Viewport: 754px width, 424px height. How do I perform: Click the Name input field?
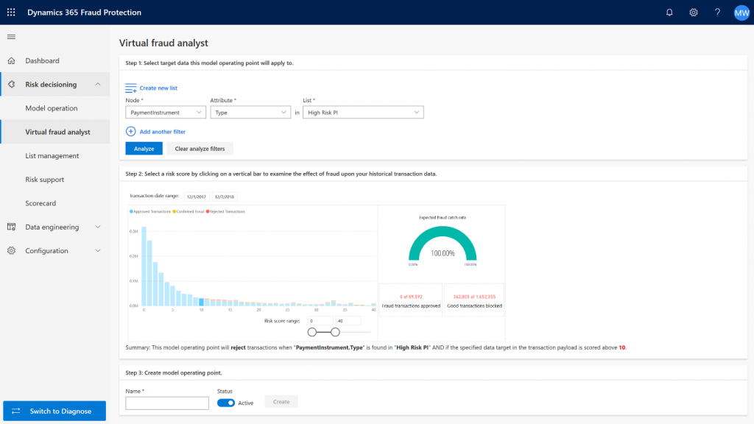[x=167, y=403]
